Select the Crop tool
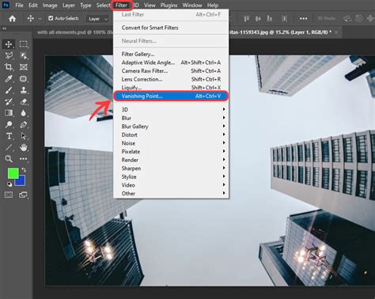The height and width of the screenshot is (299, 375). 9,67
